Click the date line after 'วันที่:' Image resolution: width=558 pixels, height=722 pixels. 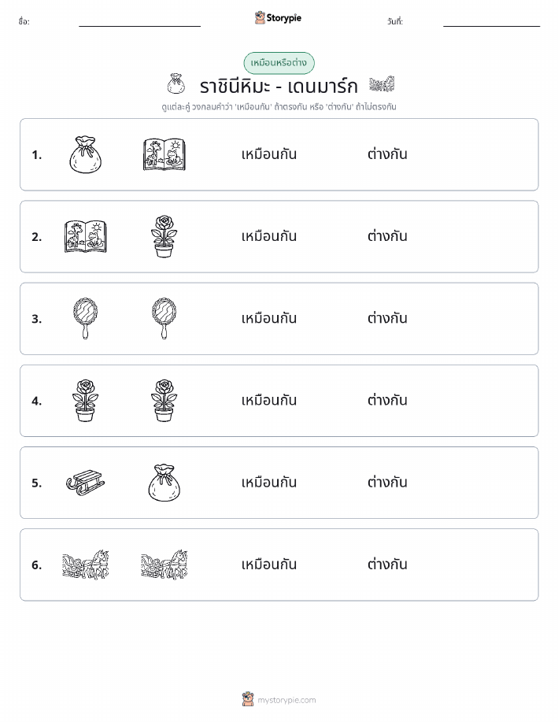491,22
